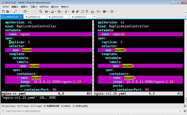Expand the globe encoding dropdown arrow
This screenshot has width=187, height=115.
62,12
